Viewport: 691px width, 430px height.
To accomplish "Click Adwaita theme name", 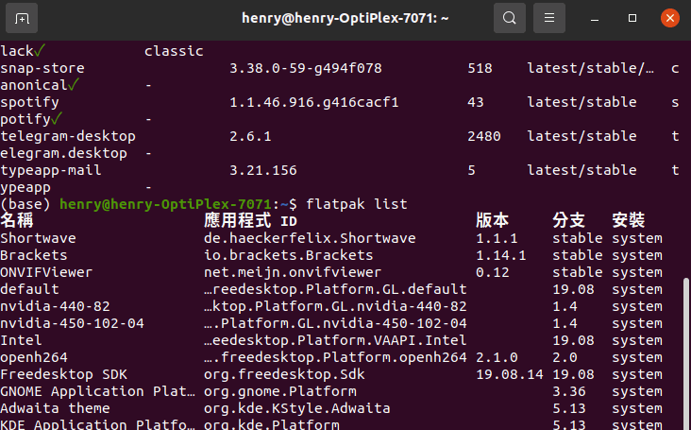I will [x=55, y=408].
